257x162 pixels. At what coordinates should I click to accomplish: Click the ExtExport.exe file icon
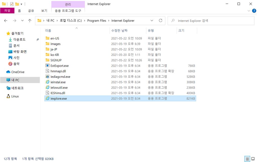point(47,66)
